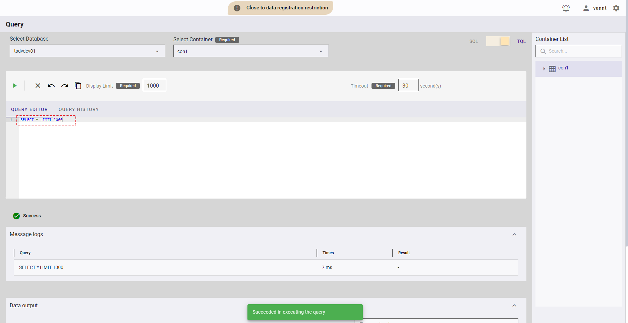Open notifications bell icon
The width and height of the screenshot is (628, 323).
tap(566, 8)
